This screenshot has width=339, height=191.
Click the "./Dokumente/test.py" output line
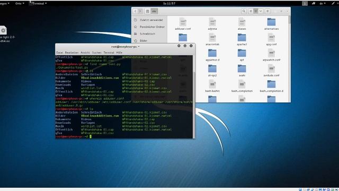point(72,67)
